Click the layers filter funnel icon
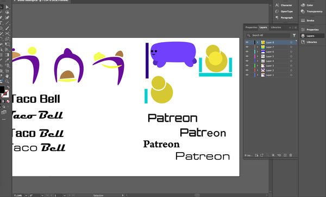The image size is (326, 197). tap(294, 35)
